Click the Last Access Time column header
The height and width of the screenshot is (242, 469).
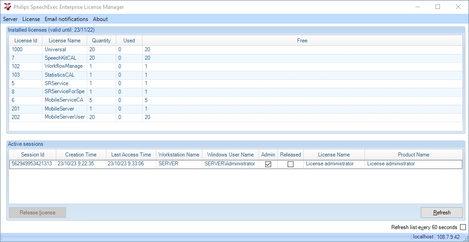(131, 155)
